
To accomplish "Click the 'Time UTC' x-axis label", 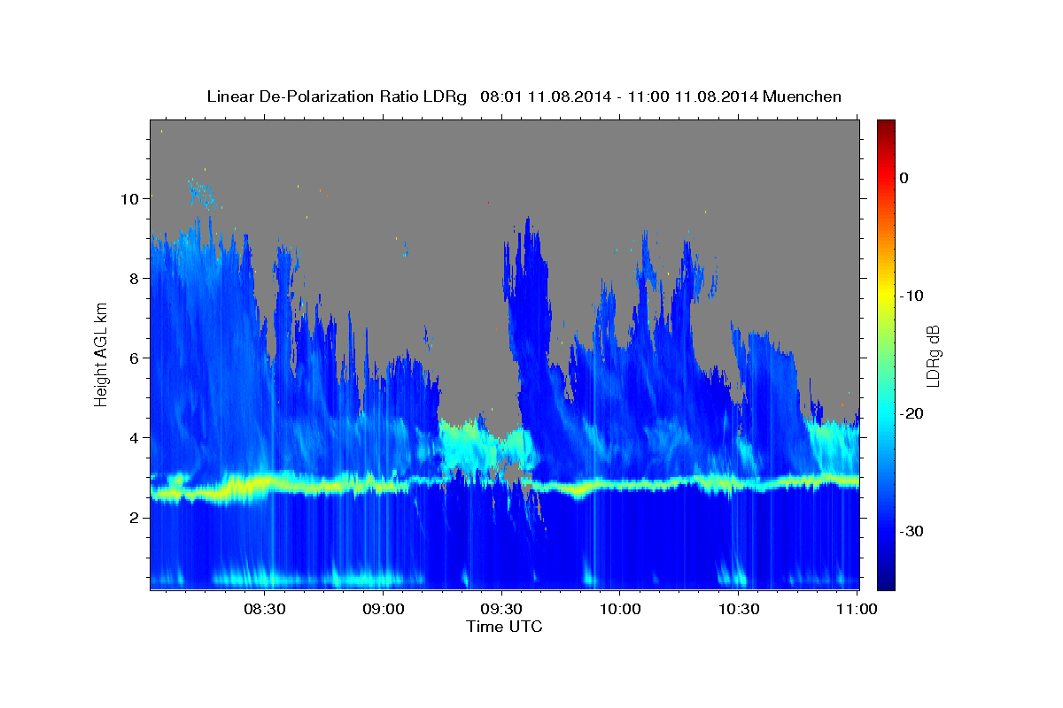I will 504,627.
